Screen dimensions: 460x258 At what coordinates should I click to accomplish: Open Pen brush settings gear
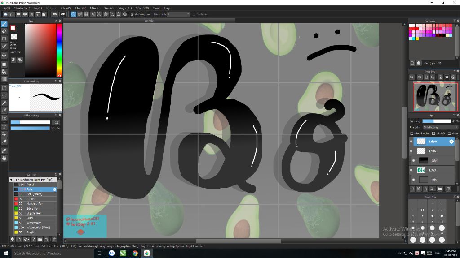54,189
